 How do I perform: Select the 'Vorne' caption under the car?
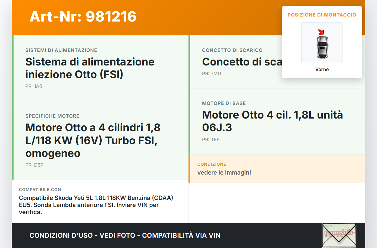tap(322, 69)
